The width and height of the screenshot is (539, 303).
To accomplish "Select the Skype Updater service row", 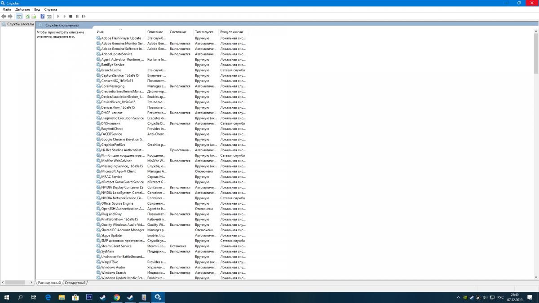I will pyautogui.click(x=172, y=235).
